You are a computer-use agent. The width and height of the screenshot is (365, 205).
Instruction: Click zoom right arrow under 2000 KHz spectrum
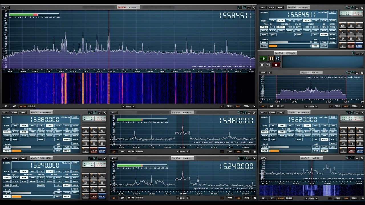134,106
